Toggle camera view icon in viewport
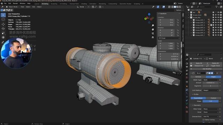The height and width of the screenshot is (125, 223). [x=153, y=33]
